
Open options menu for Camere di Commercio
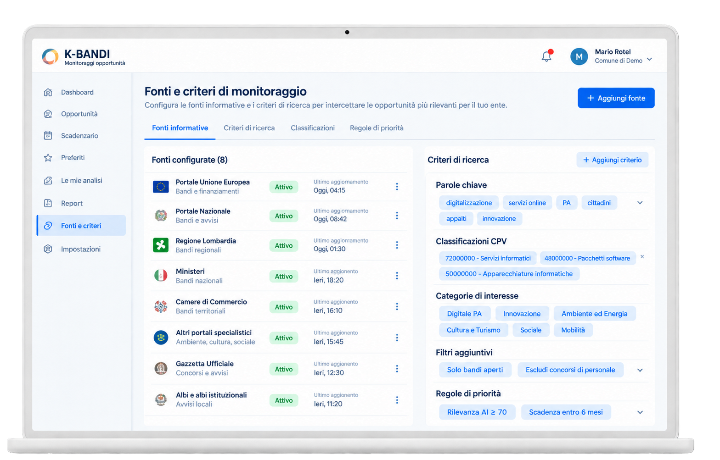click(397, 307)
